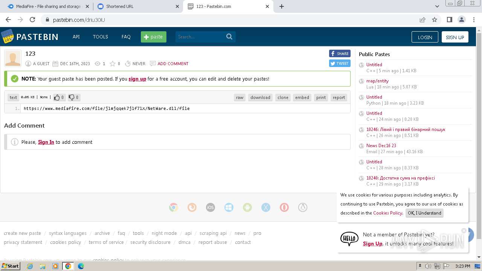The image size is (482, 271).
Task: Open the Windows app icon in footer
Action: (x=229, y=207)
